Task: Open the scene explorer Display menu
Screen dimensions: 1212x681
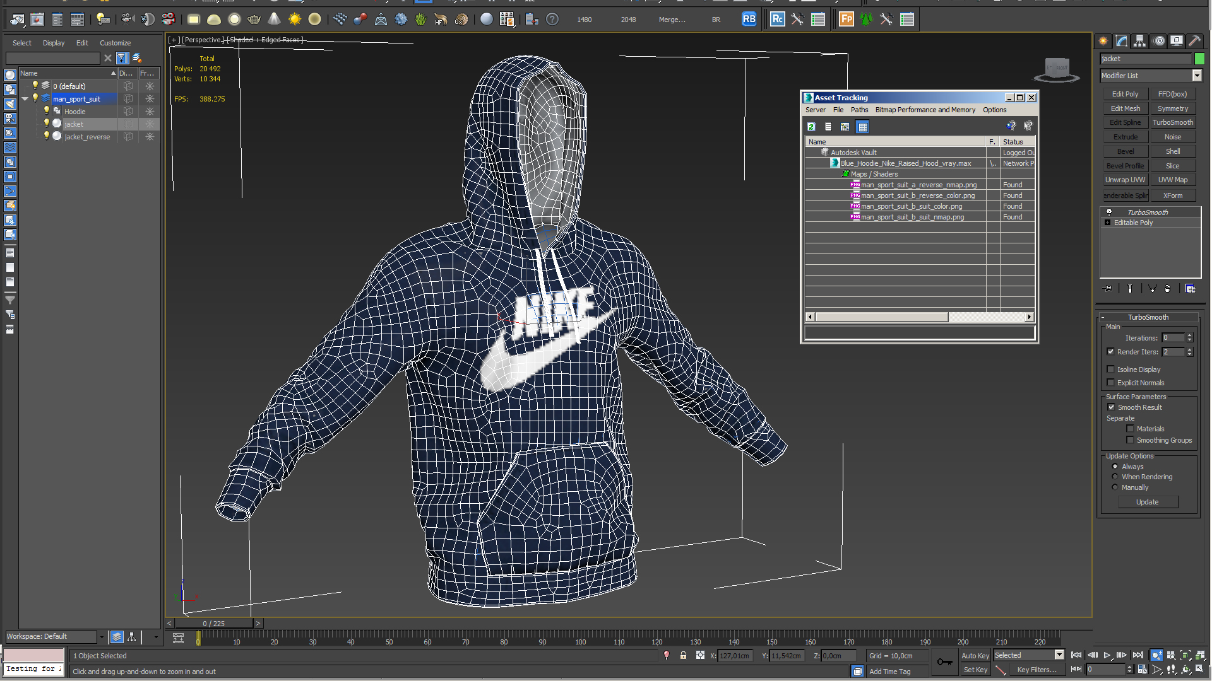Action: tap(54, 43)
